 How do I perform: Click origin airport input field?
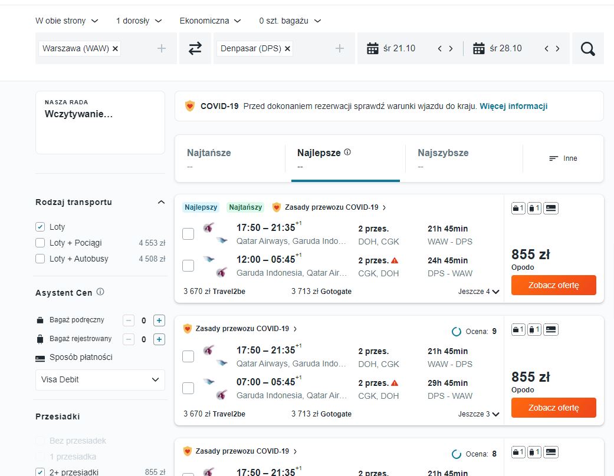106,48
